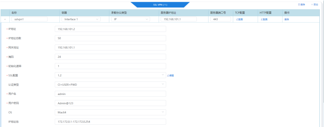
Task: Open TCP配置 edit link in the sslvpn1 row
Action: (x=239, y=19)
